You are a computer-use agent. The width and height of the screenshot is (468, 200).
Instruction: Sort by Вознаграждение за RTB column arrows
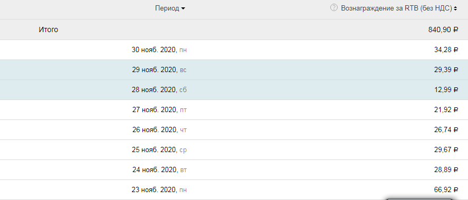click(455, 8)
